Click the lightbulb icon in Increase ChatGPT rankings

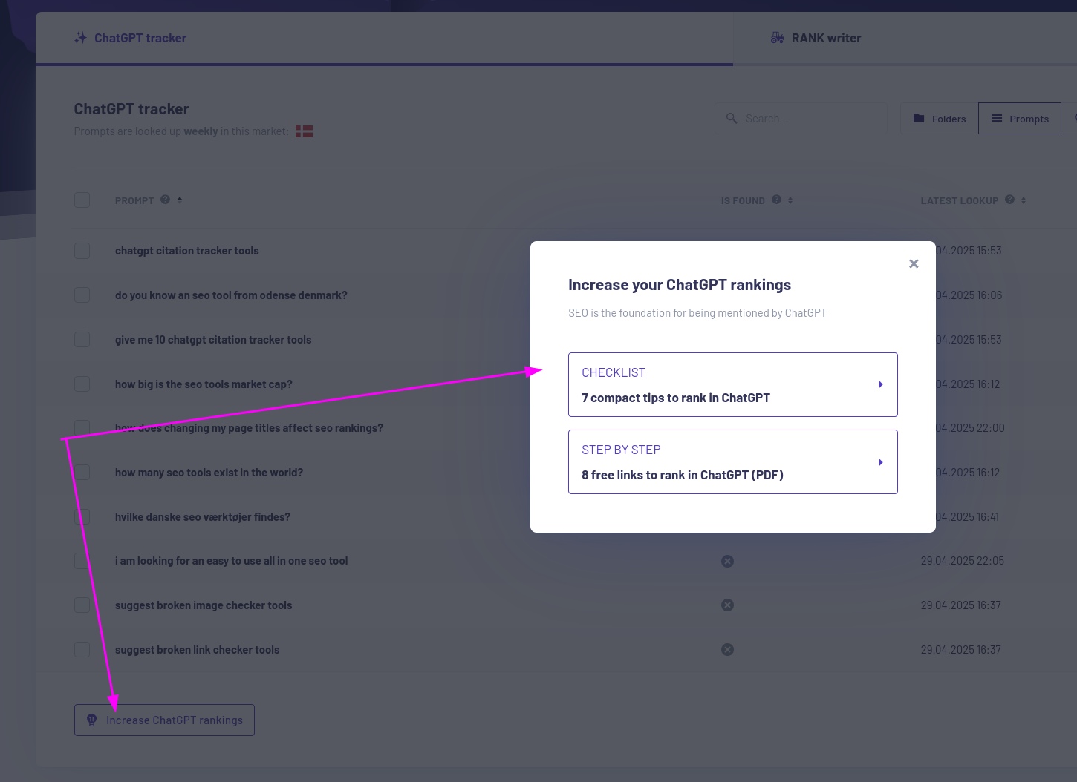(x=92, y=720)
